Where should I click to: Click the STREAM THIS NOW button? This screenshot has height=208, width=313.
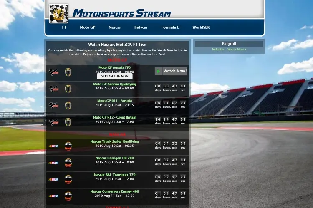[115, 76]
